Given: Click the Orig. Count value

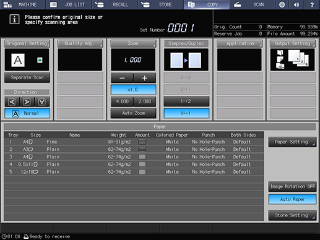Looking at the screenshot, I should coord(261,27).
